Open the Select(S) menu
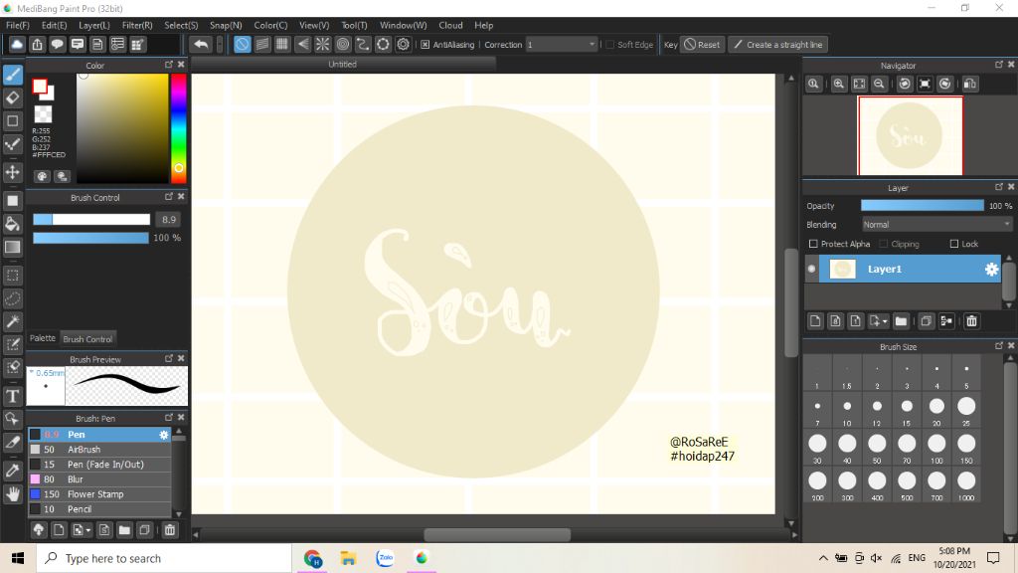This screenshot has height=573, width=1018. pyautogui.click(x=181, y=25)
